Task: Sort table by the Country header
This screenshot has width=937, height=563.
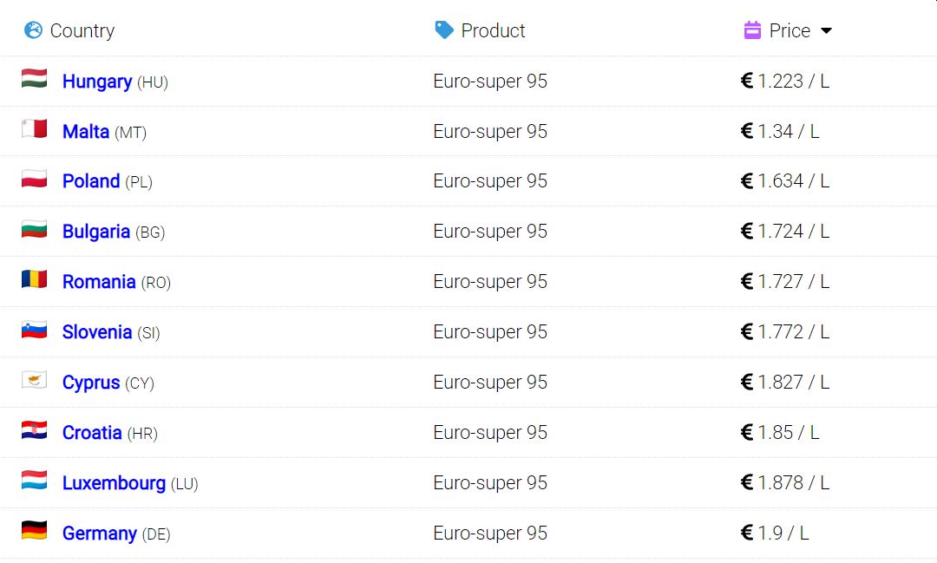Action: tap(82, 30)
